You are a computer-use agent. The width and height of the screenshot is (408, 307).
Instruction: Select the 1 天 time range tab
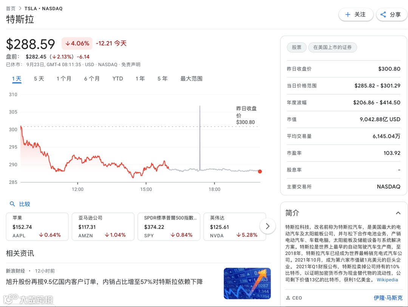coord(17,79)
